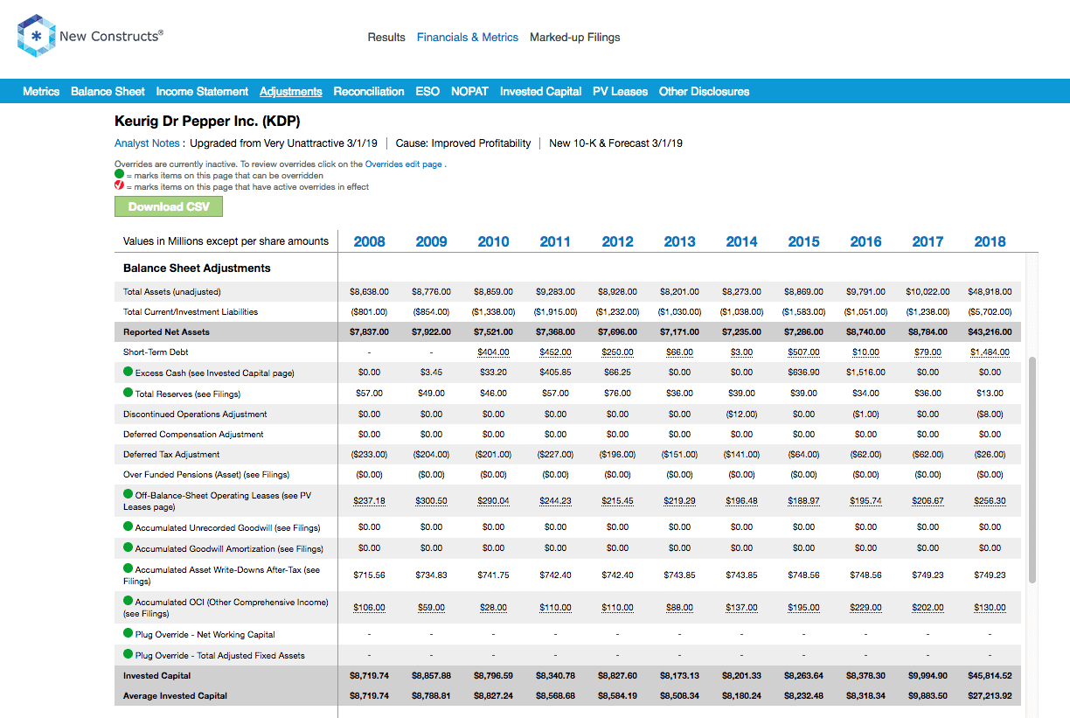Click the 2013 year column header
Viewport: 1070px width, 718px height.
680,241
